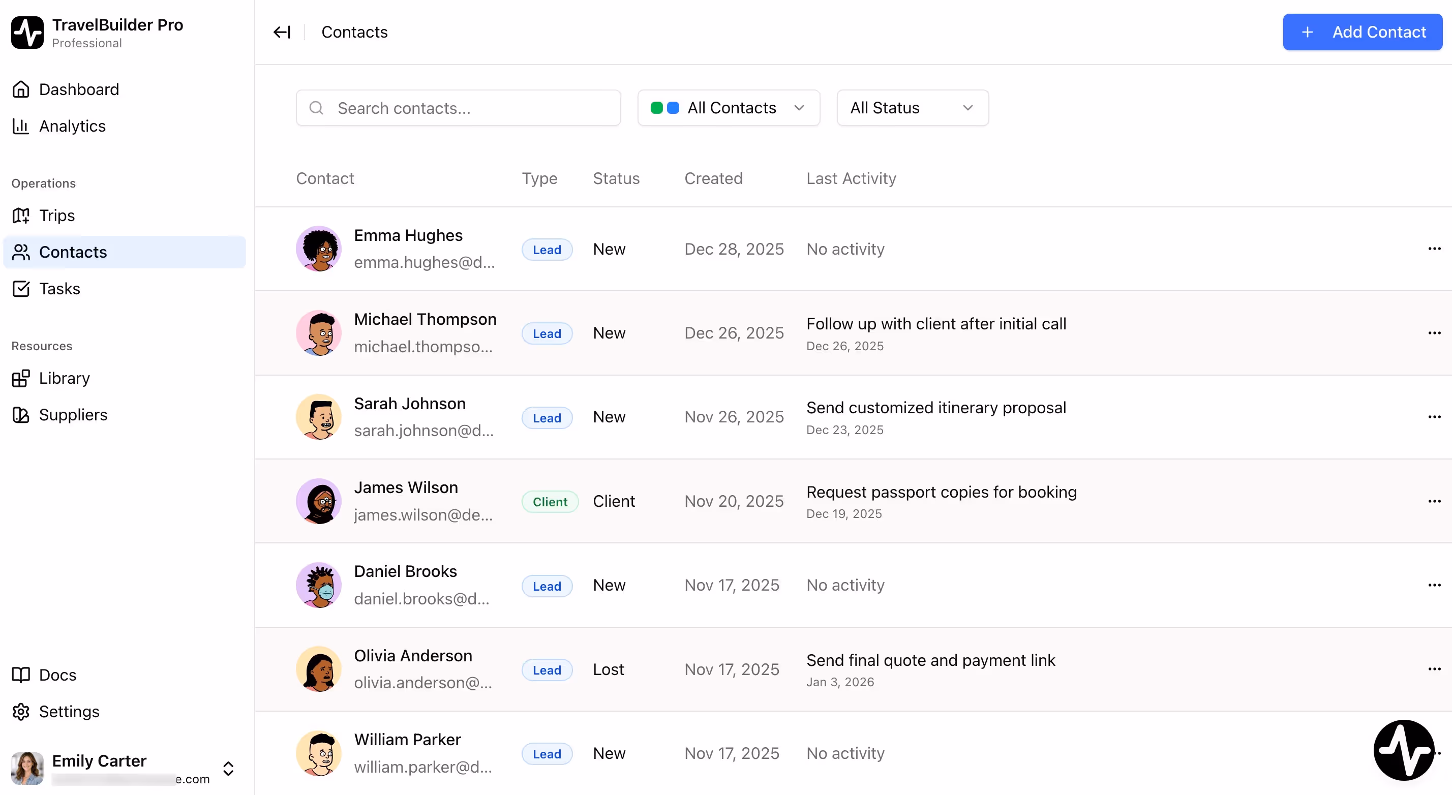Select the Contacts people icon

click(21, 252)
